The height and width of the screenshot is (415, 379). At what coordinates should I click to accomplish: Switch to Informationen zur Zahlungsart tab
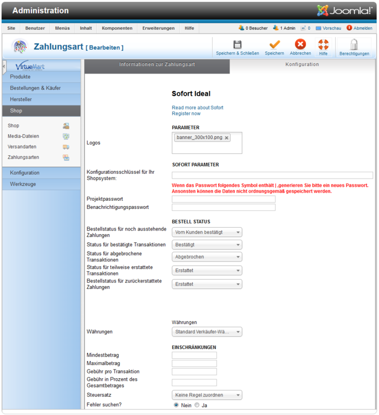click(x=157, y=66)
